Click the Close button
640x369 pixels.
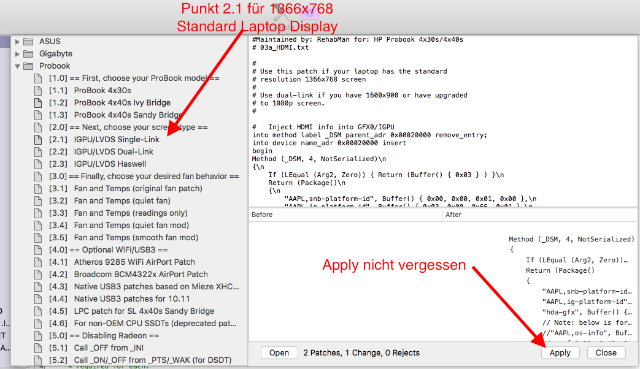[606, 352]
